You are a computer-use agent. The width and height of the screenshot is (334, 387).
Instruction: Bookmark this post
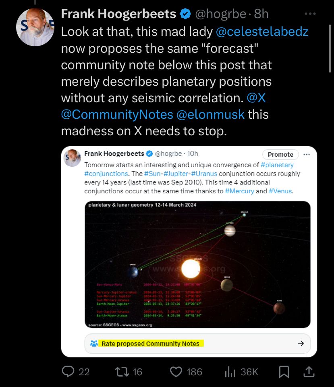tap(284, 372)
